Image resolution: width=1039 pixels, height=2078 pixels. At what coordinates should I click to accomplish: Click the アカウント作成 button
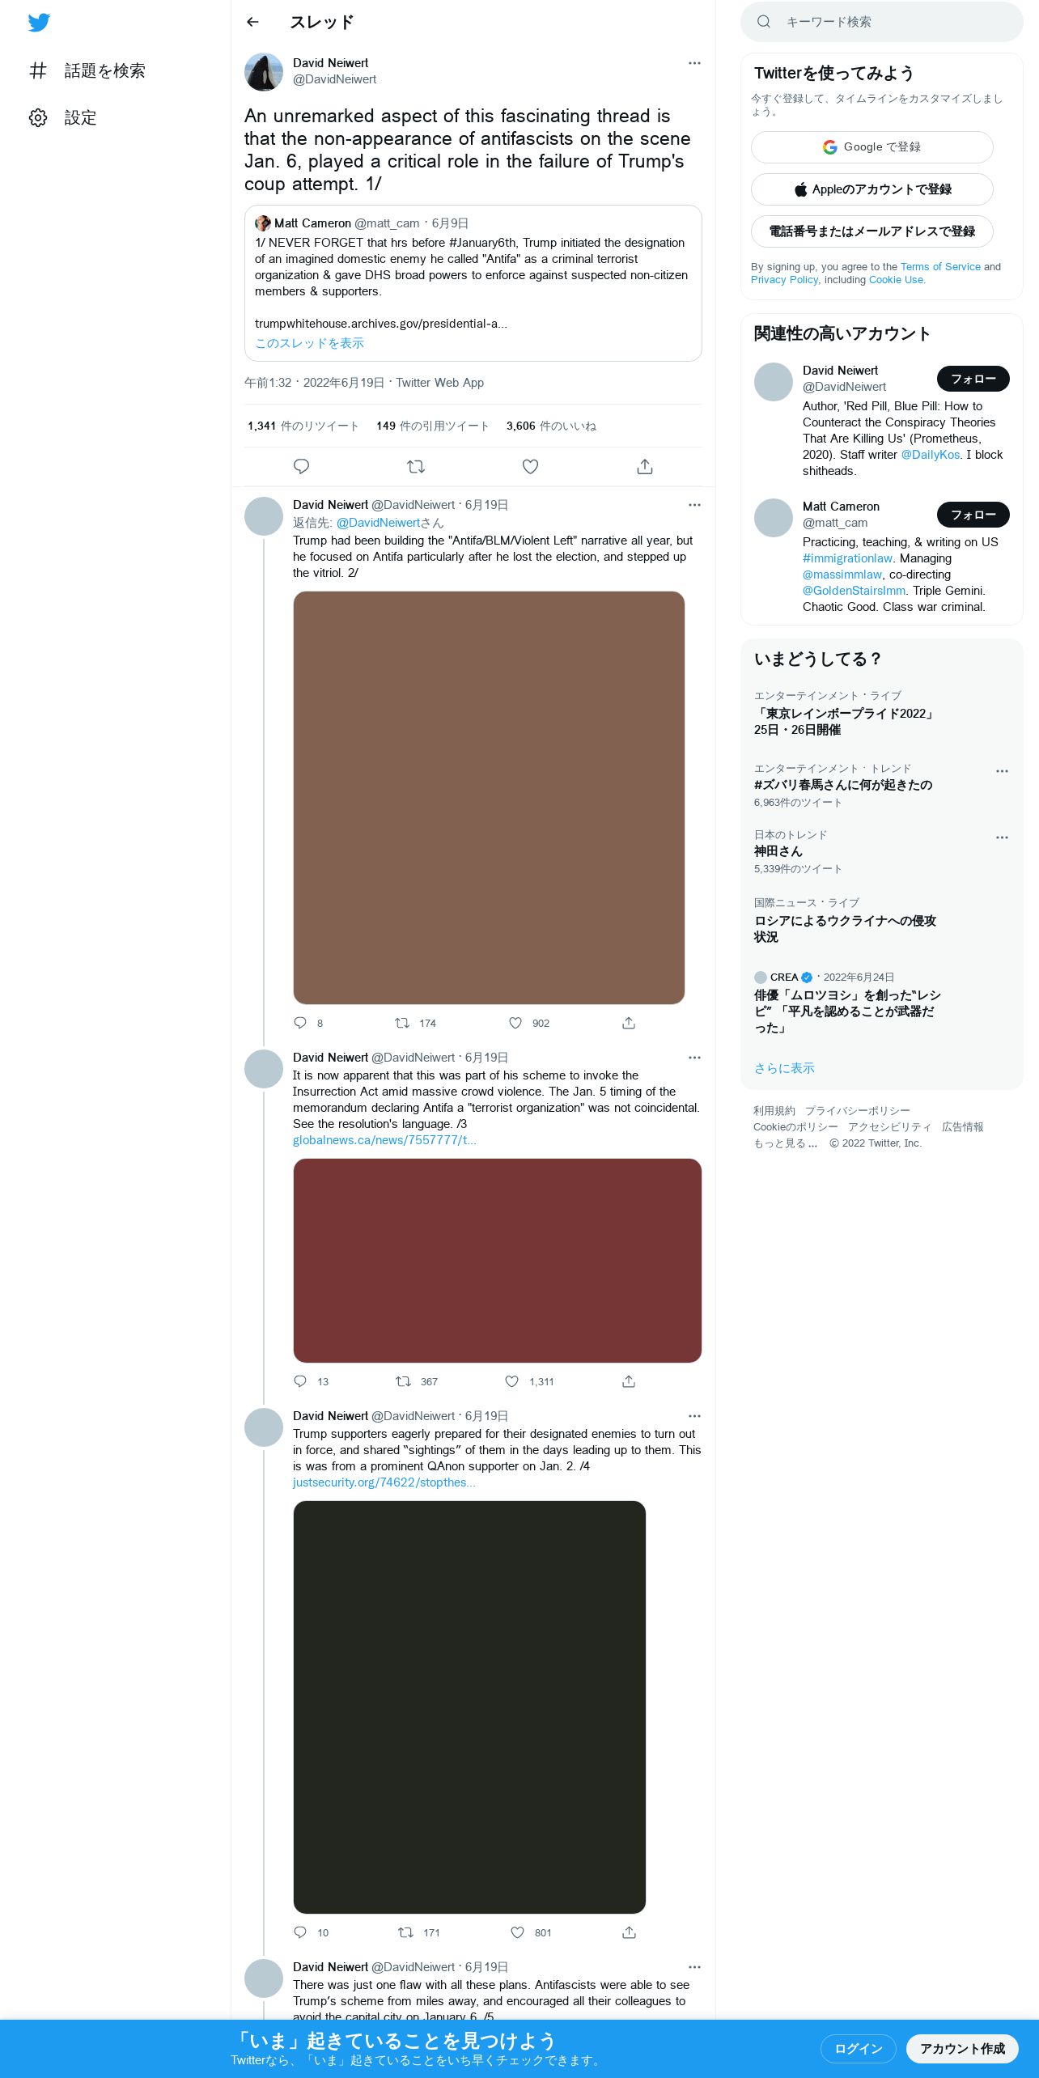point(962,2048)
